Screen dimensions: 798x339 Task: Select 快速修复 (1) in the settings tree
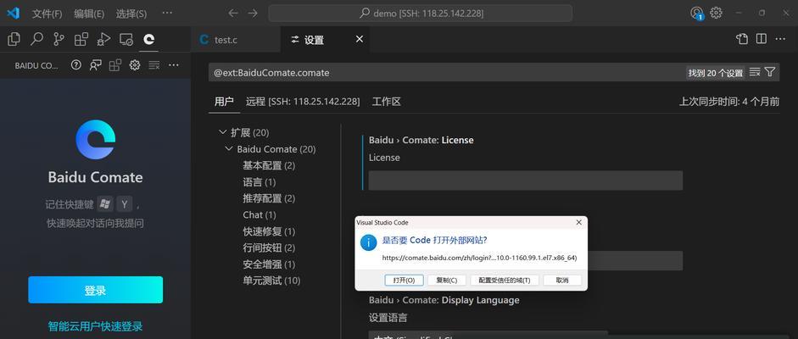click(269, 231)
